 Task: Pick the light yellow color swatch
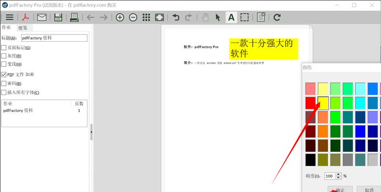[x=323, y=89]
